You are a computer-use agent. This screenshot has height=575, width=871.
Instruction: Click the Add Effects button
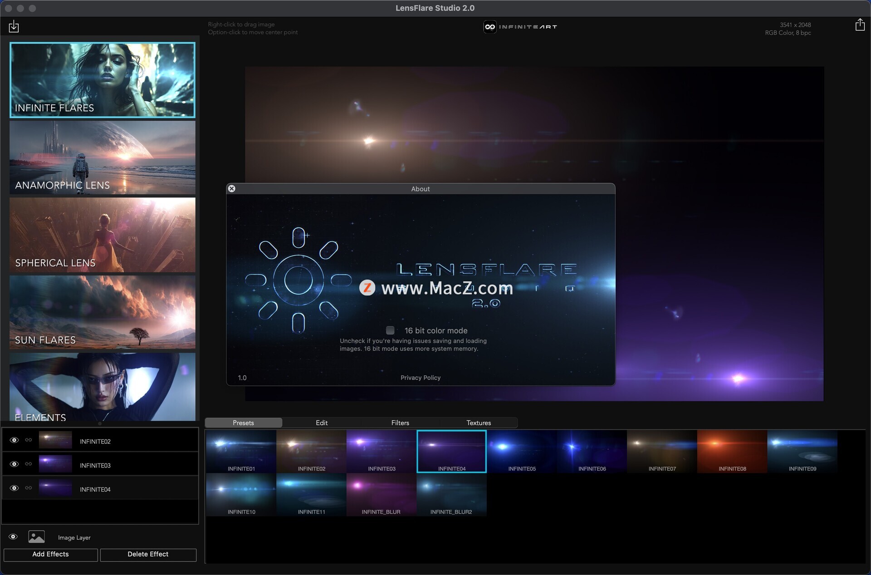click(51, 554)
